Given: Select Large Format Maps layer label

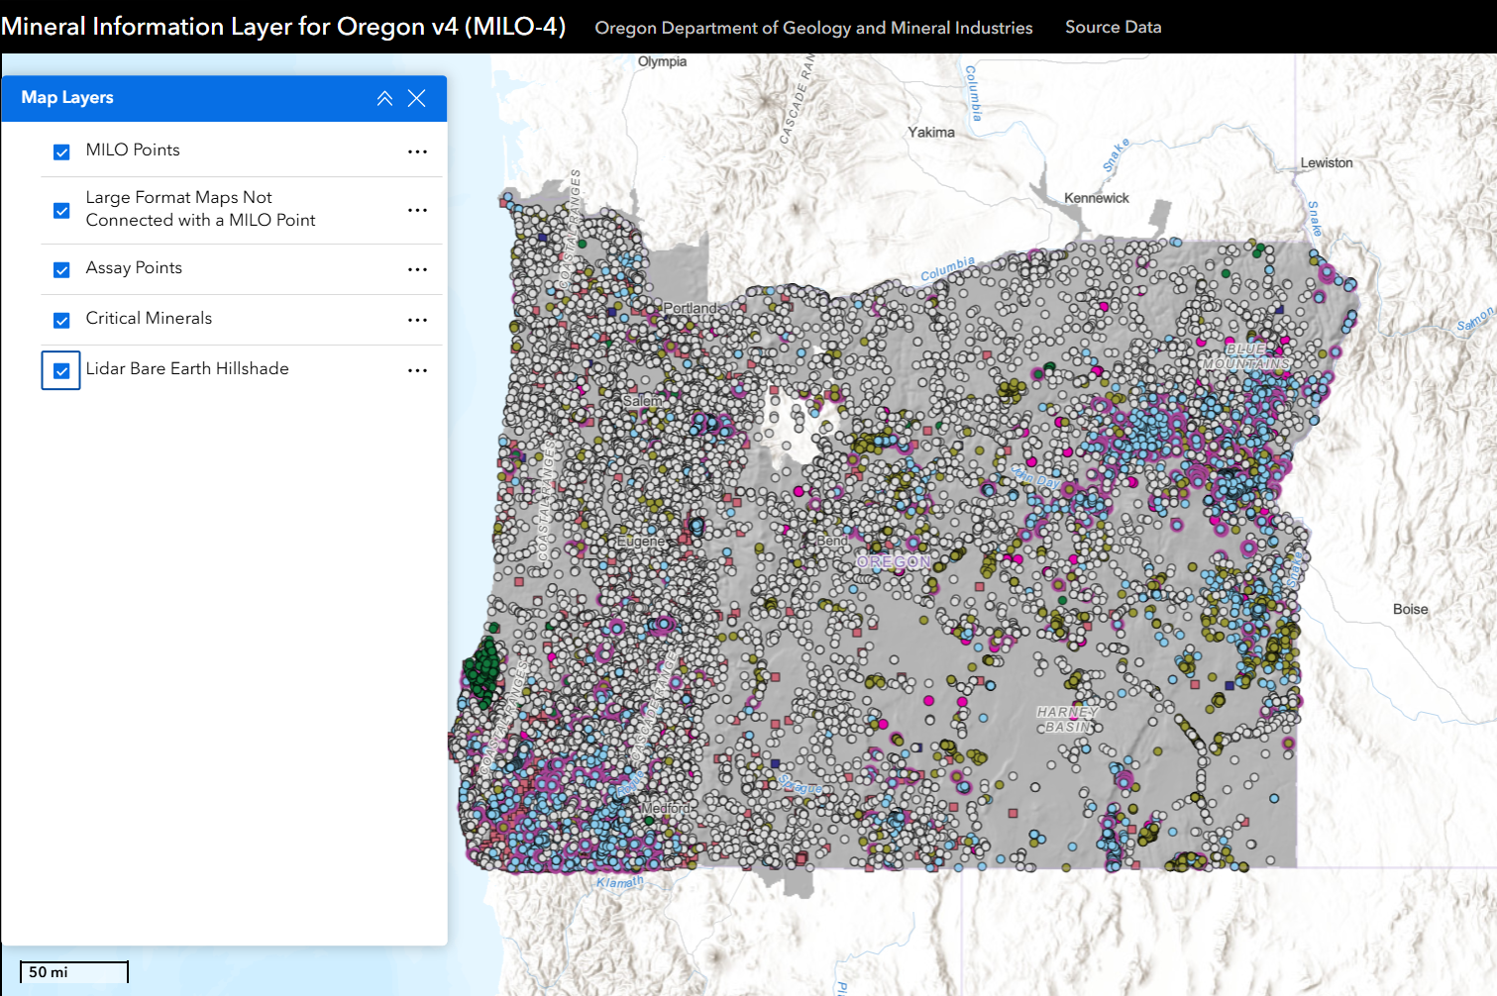Looking at the screenshot, I should click(200, 209).
